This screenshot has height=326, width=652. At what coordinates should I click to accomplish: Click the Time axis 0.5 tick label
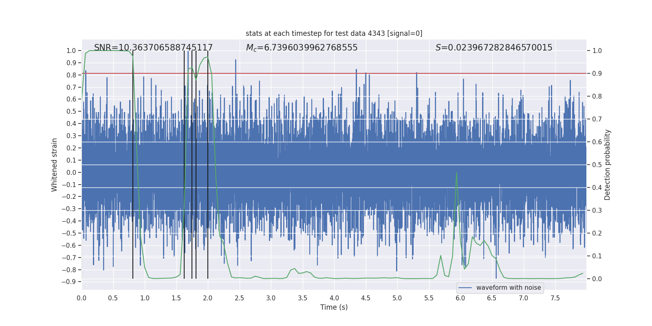point(113,298)
